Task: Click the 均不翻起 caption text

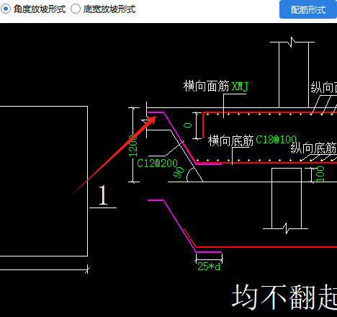Action: coord(284,298)
